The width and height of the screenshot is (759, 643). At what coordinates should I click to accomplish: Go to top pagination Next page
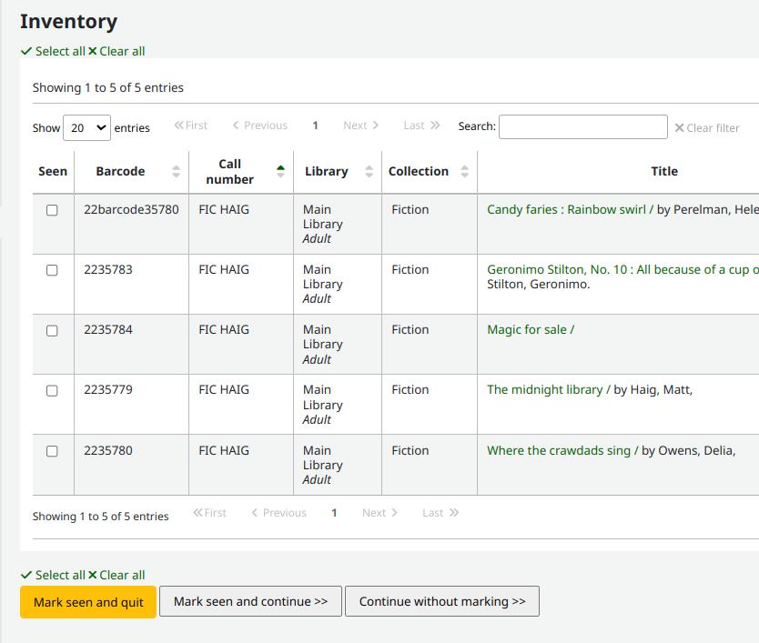(x=360, y=126)
